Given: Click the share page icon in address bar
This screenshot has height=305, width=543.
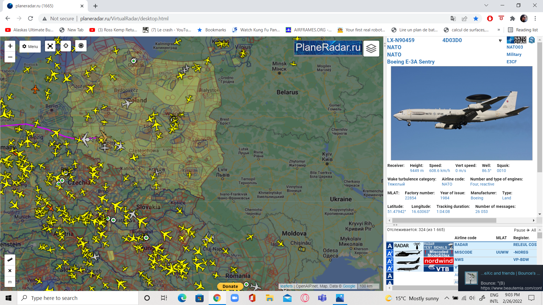Looking at the screenshot, I should click(x=464, y=19).
